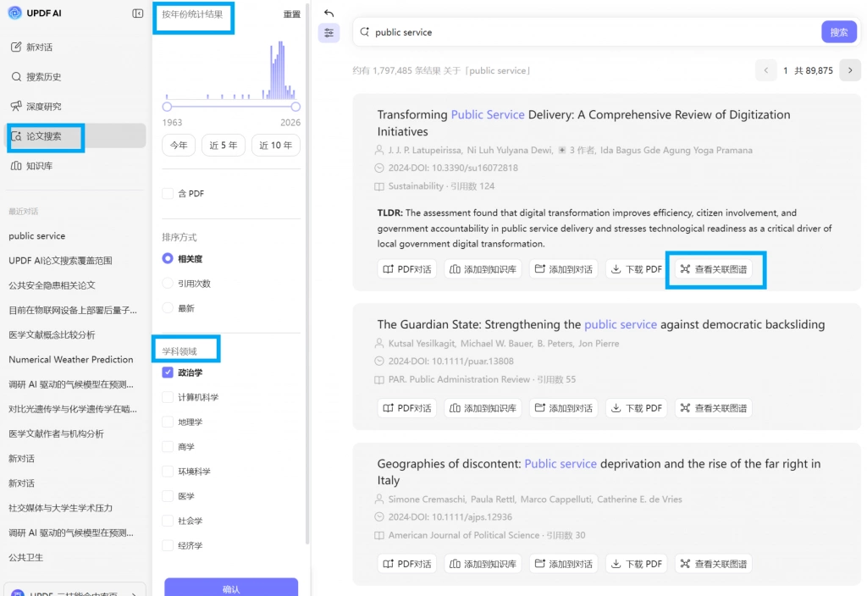
Task: Select the 引用次数 sort option
Action: (x=168, y=284)
